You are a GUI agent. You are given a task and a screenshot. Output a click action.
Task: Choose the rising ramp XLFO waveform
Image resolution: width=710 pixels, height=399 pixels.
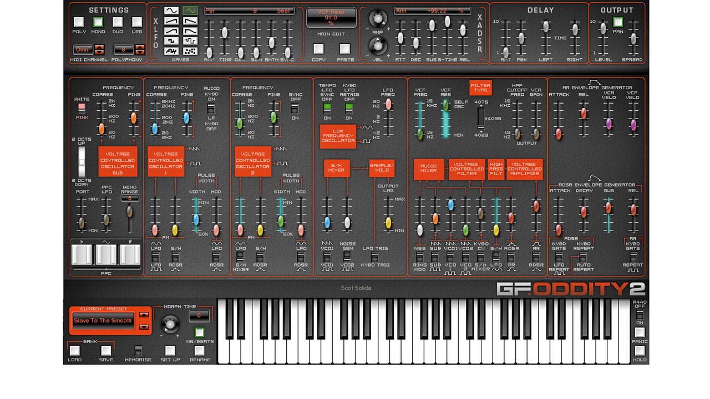coord(171,21)
